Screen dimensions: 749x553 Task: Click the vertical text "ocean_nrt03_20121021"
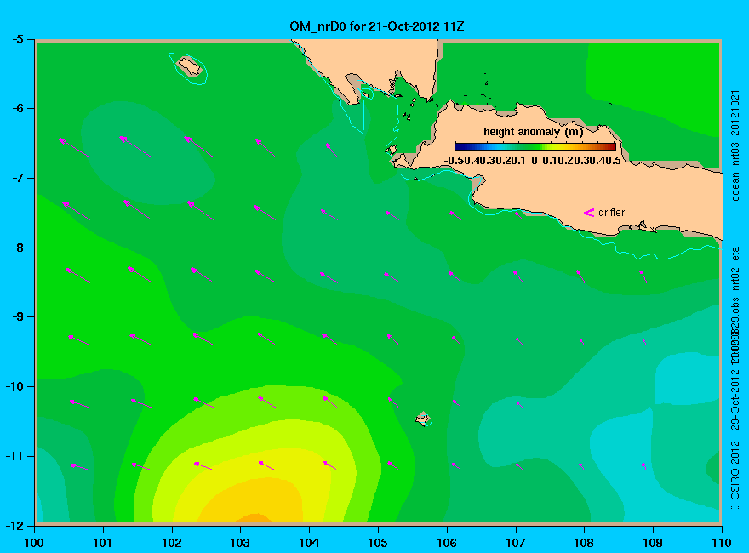(735, 145)
